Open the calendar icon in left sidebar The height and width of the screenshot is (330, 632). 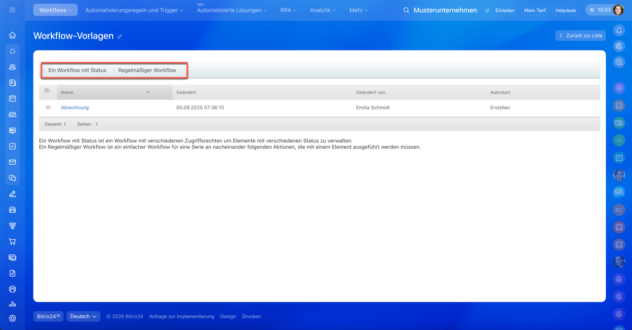[x=12, y=99]
